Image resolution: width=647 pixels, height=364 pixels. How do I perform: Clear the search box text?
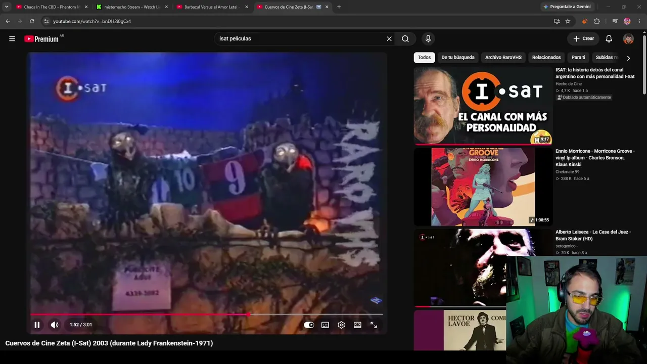(x=389, y=38)
